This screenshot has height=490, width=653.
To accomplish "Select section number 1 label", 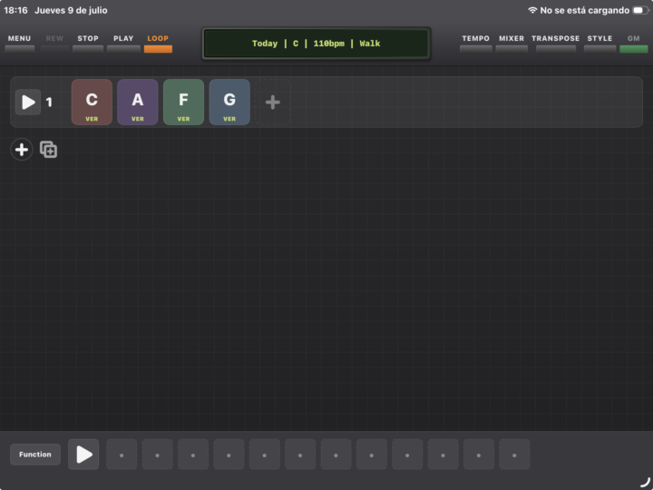I will 49,102.
